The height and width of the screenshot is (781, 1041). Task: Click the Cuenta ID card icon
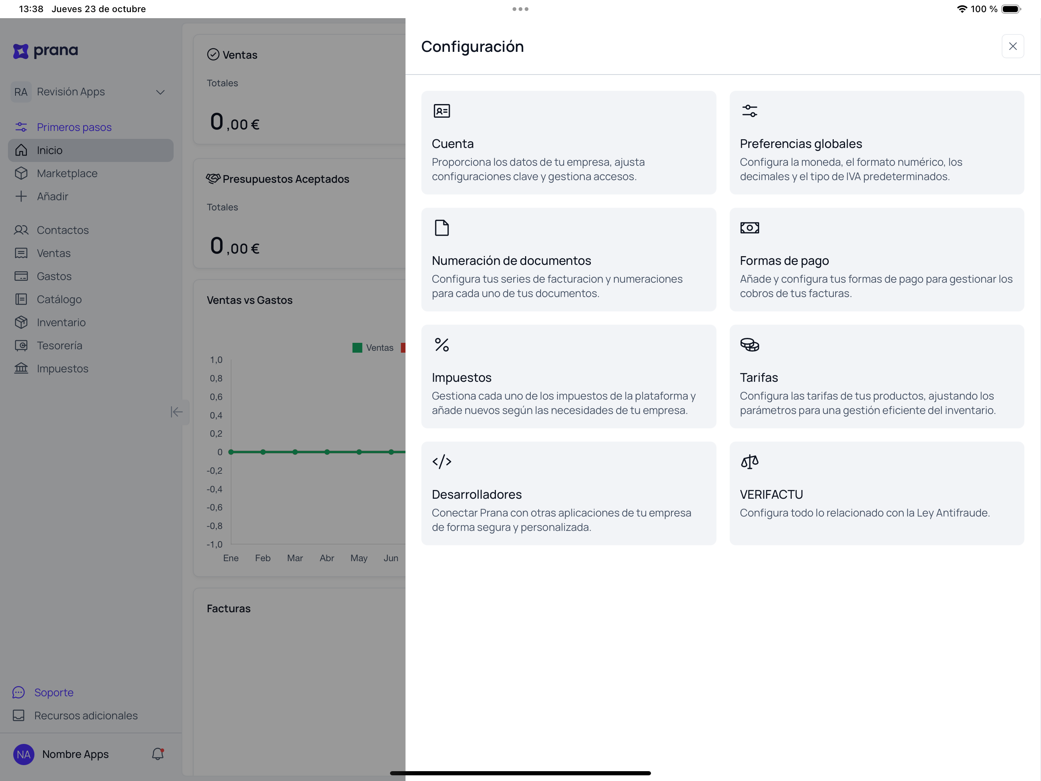point(441,110)
